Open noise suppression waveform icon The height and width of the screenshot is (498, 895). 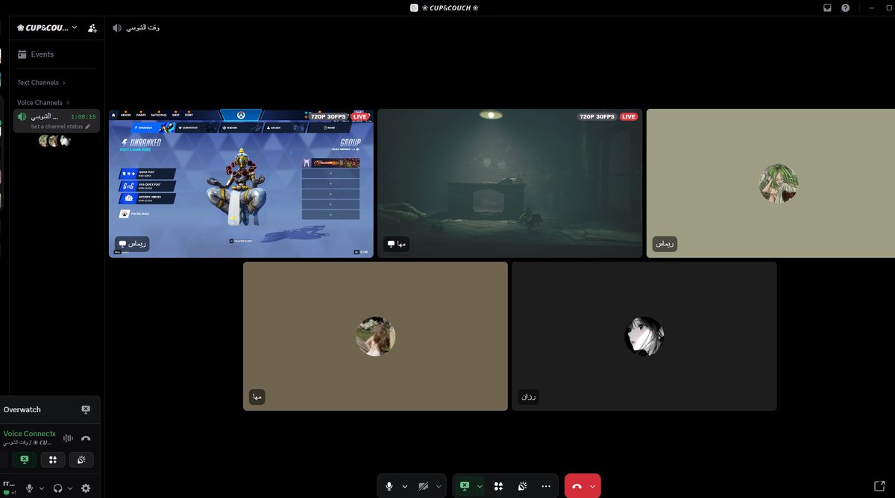pos(68,438)
